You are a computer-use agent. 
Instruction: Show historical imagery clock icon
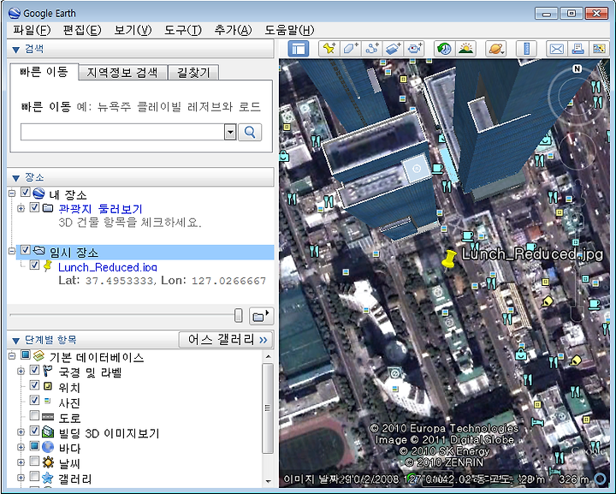coord(444,49)
